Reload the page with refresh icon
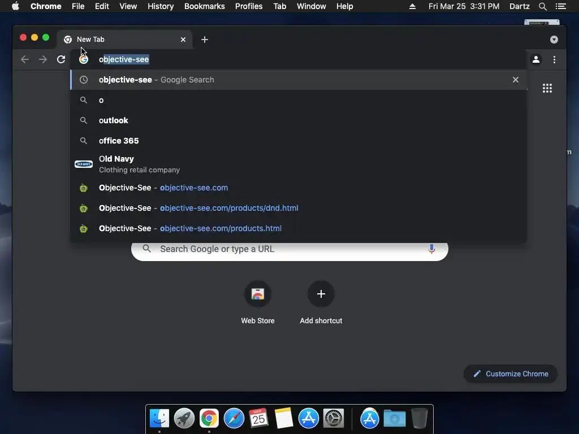 (61, 59)
